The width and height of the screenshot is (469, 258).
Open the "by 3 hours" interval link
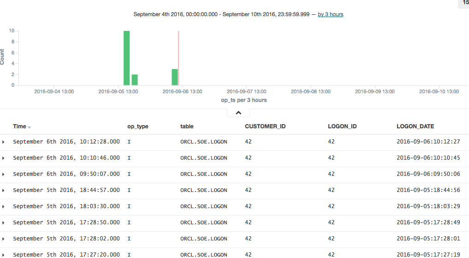pyautogui.click(x=330, y=14)
